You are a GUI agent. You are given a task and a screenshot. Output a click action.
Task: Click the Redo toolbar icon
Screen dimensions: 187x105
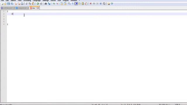[x=41, y=4]
